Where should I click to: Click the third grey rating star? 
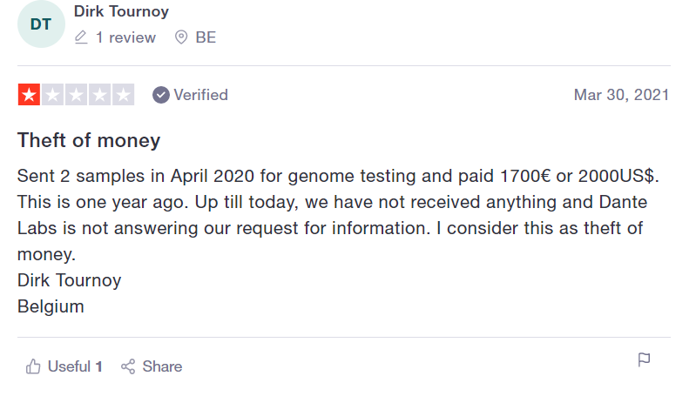(76, 95)
